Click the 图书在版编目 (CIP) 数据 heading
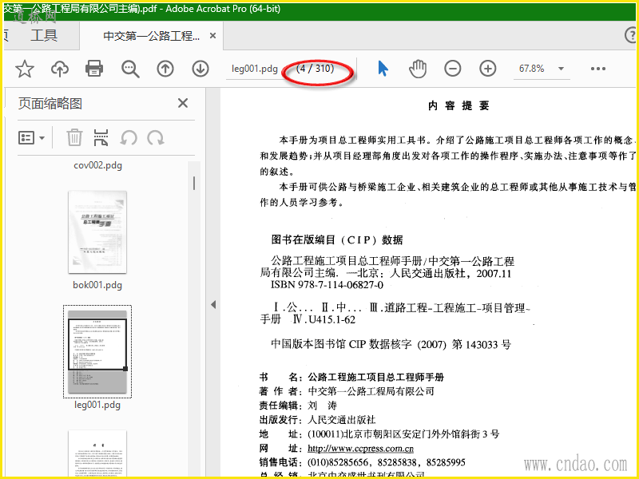639x479 pixels. (337, 240)
